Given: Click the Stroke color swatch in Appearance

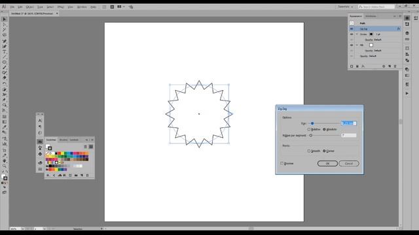Looking at the screenshot, I should click(371, 34).
